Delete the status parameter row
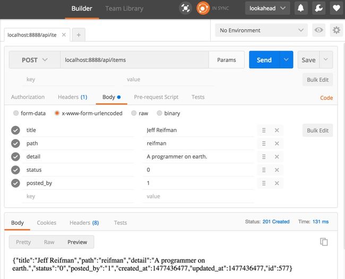 point(277,170)
